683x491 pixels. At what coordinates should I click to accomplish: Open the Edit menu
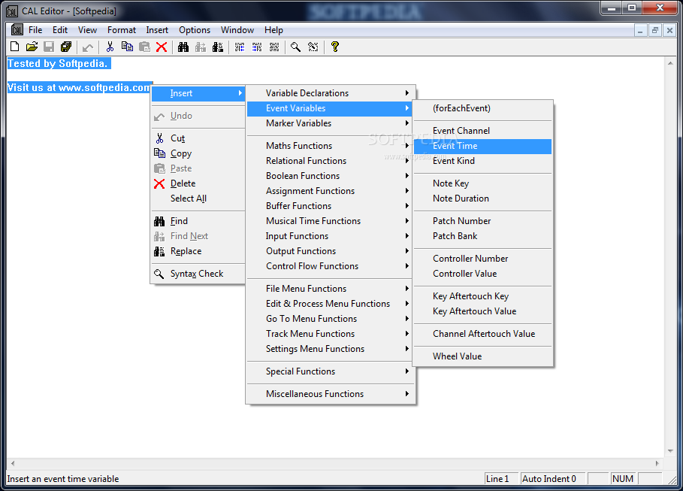tap(59, 29)
